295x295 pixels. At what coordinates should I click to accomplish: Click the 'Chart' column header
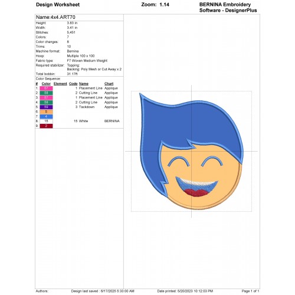[109, 84]
